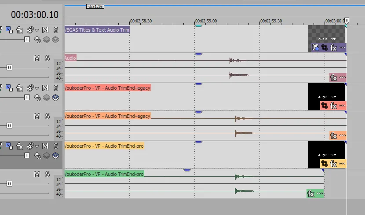Solo the green TrimEnd-pro audio track
This screenshot has height=215, width=365.
tap(47, 174)
